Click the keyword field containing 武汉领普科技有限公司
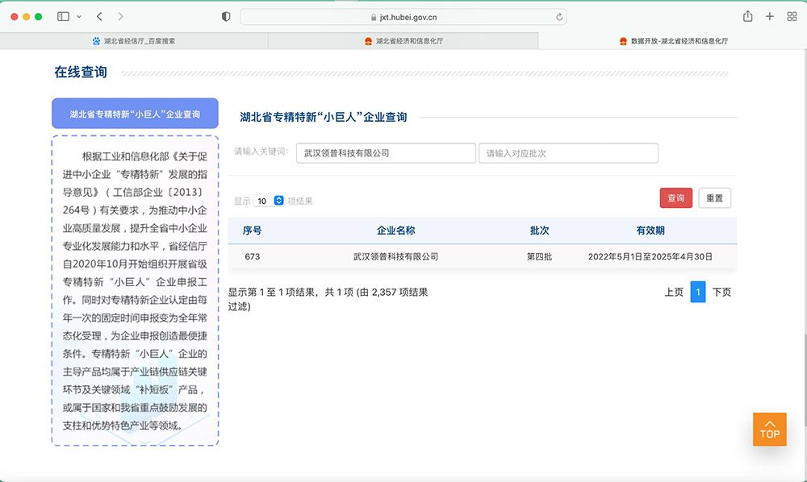 pos(385,153)
